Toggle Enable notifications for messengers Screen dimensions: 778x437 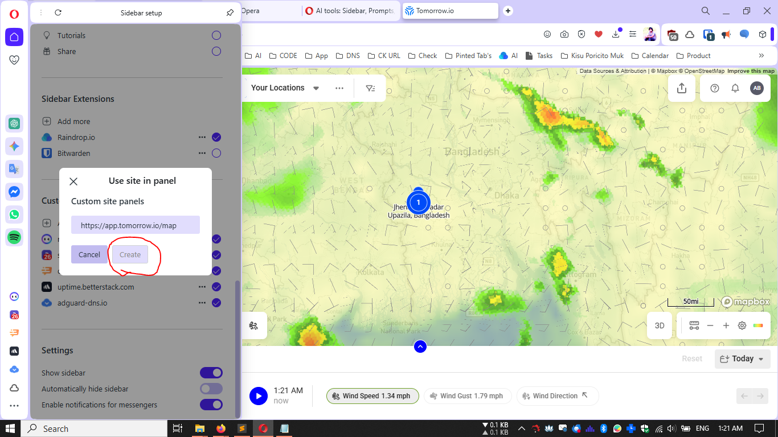point(211,405)
